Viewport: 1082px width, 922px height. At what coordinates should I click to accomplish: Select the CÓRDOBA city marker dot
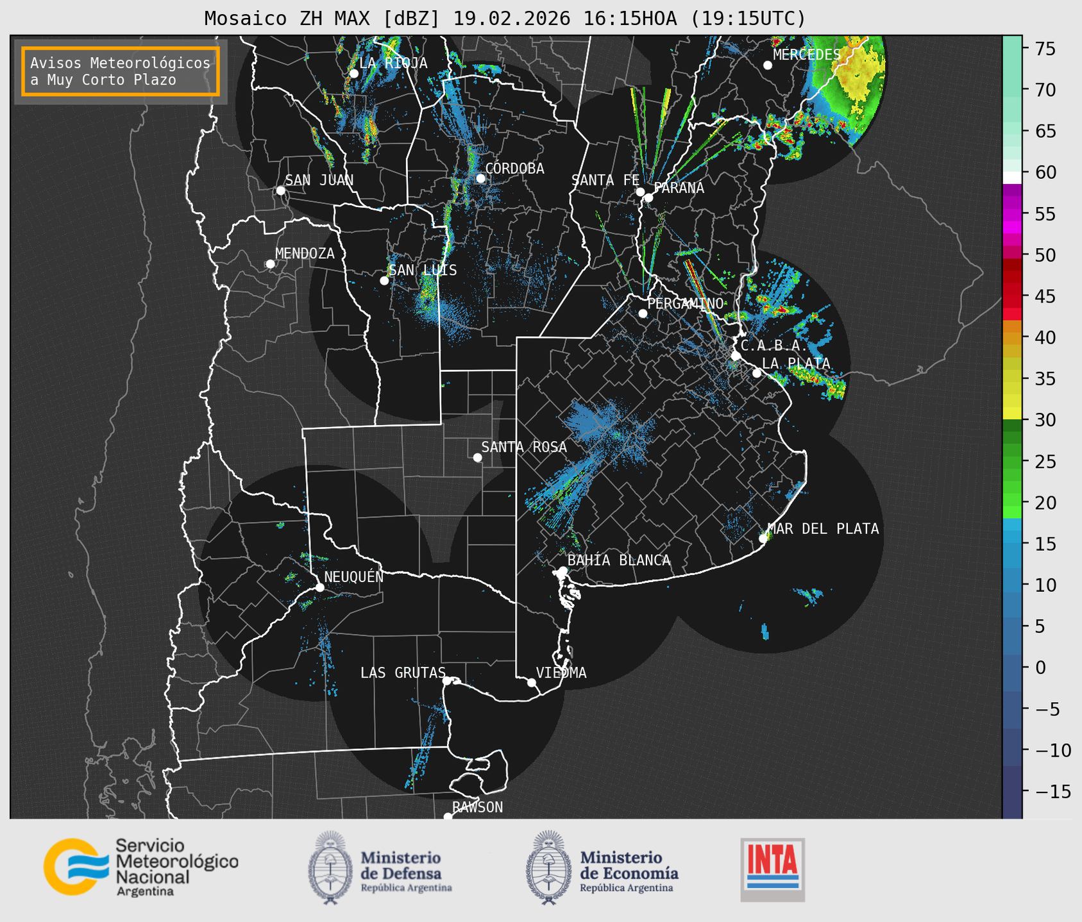pos(481,178)
